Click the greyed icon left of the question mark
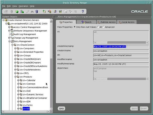The image size is (153, 115). click(x=75, y=12)
